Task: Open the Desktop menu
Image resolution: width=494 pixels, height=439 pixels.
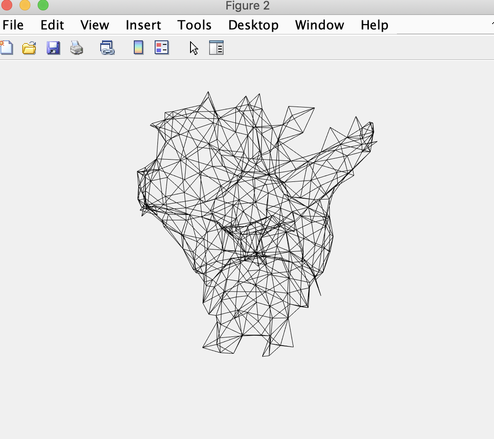Action: [253, 25]
